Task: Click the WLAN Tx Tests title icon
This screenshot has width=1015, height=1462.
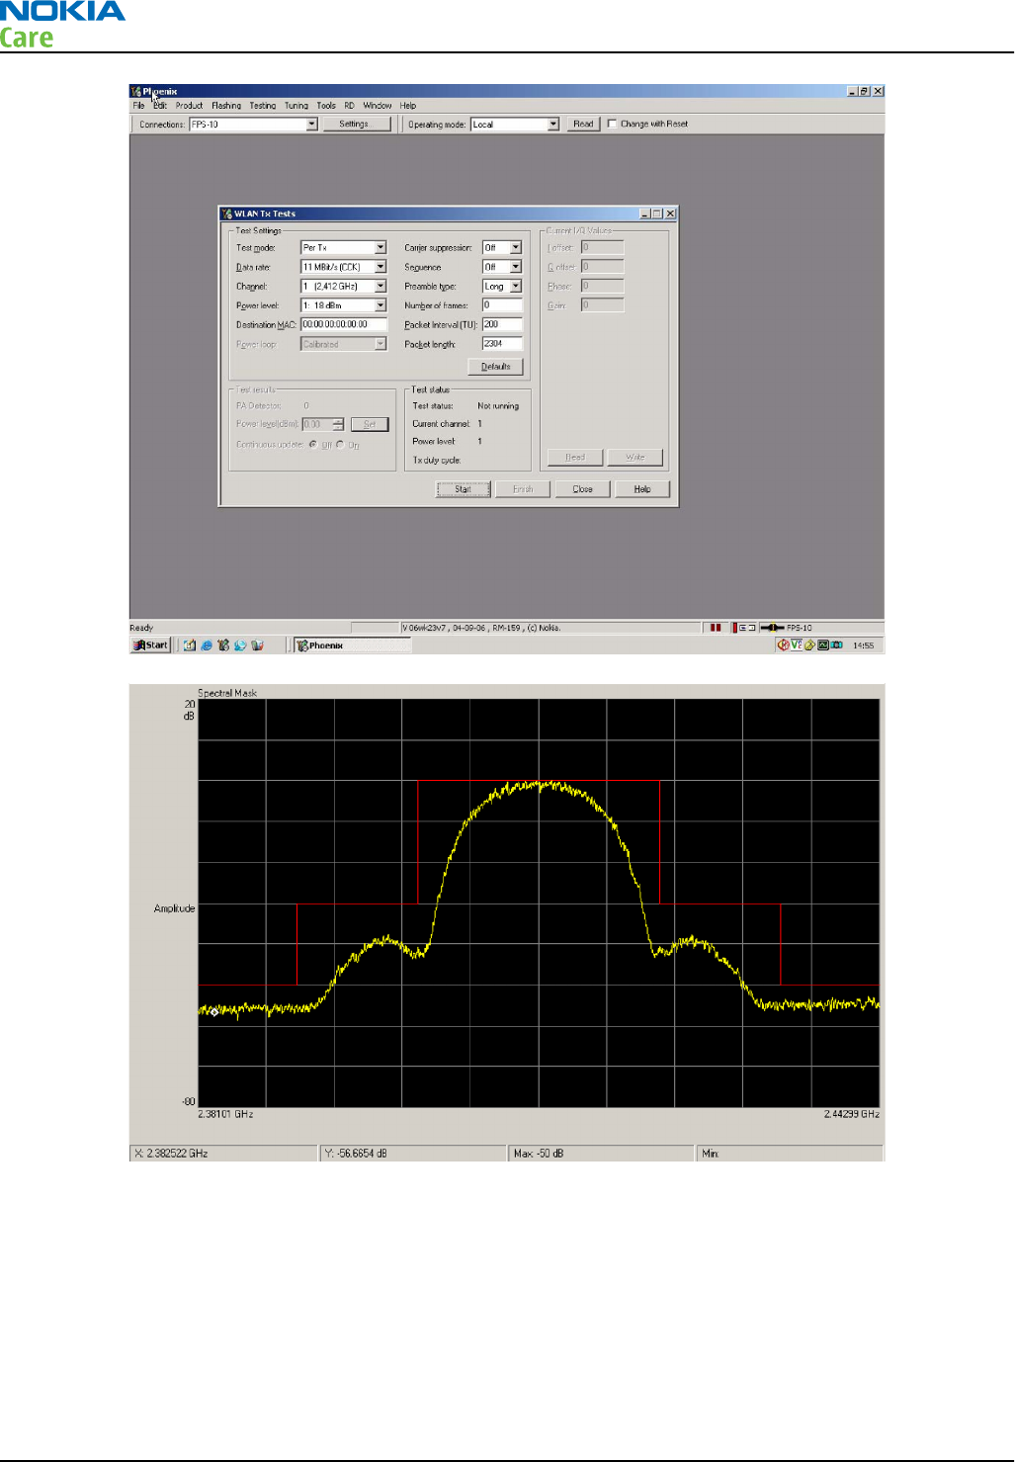Action: (226, 214)
